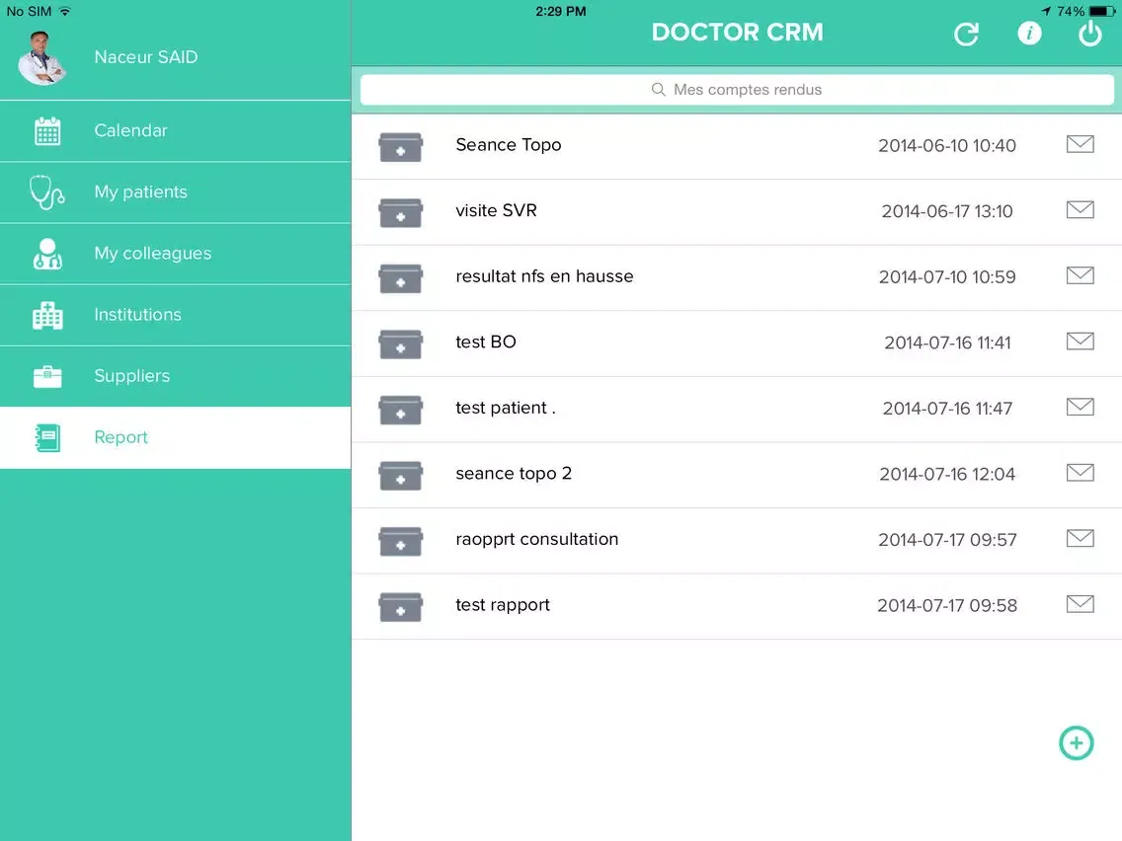Screen dimensions: 1122x841
Task: Open the info icon in header
Action: 1029,33
